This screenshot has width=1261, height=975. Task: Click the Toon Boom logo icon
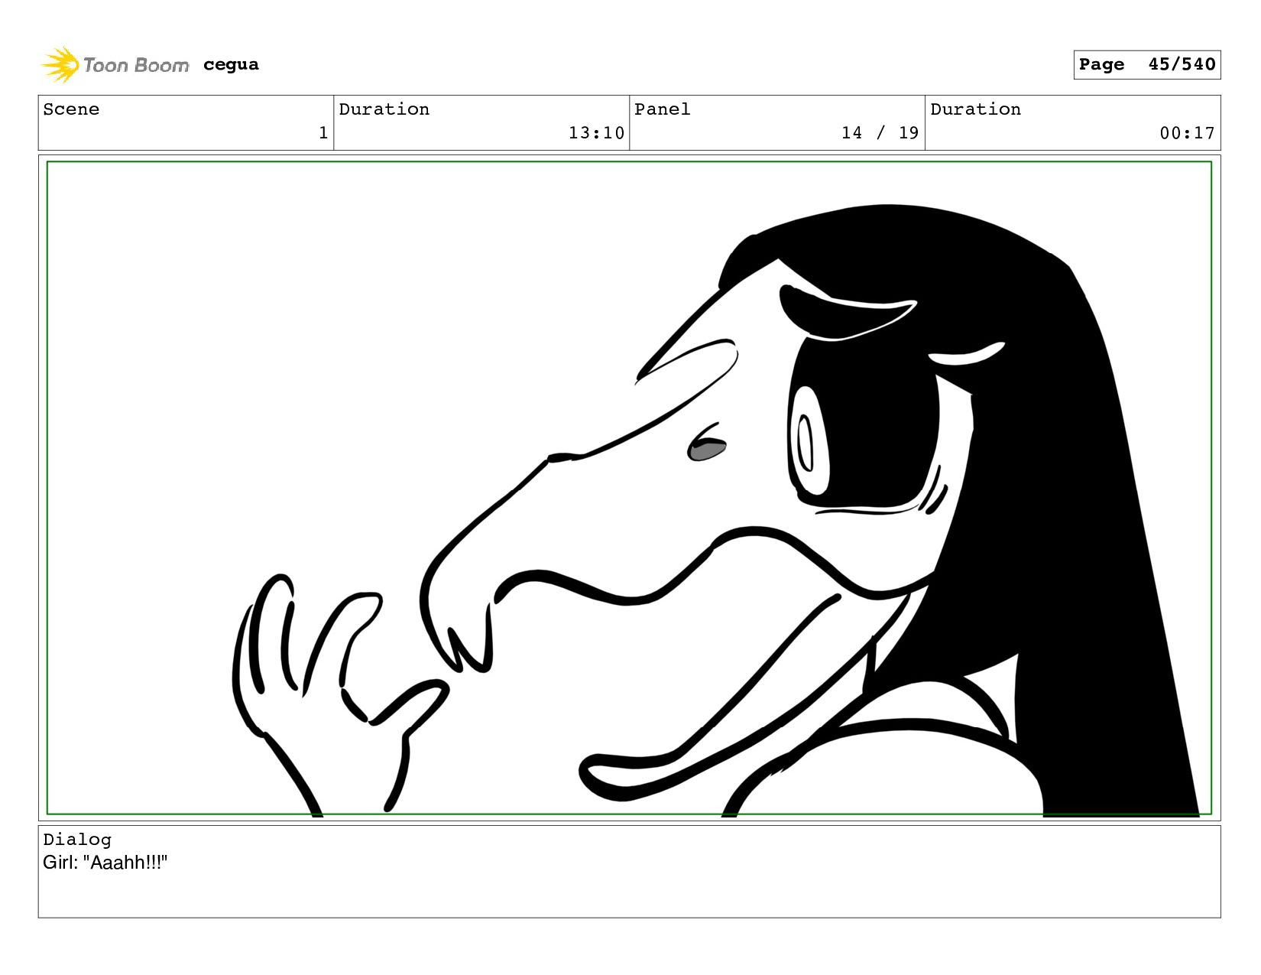pos(60,65)
